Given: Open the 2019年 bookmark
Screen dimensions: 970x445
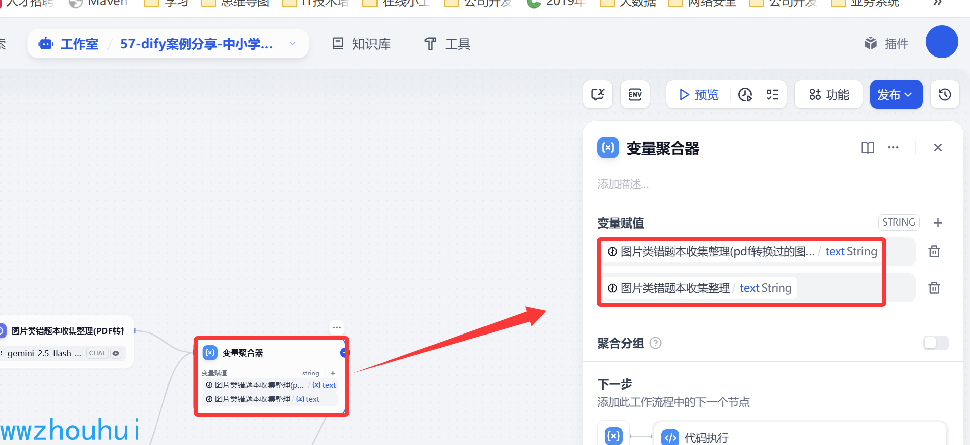Looking at the screenshot, I should (x=556, y=3).
